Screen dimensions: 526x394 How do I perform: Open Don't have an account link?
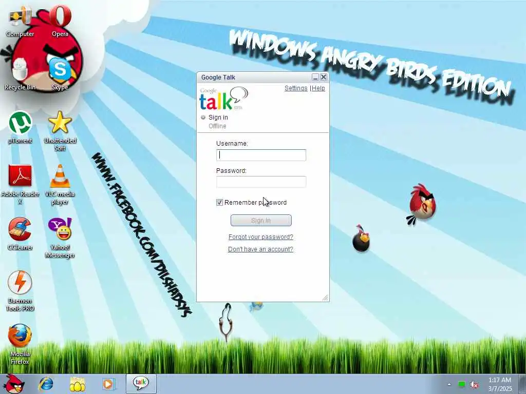[260, 249]
